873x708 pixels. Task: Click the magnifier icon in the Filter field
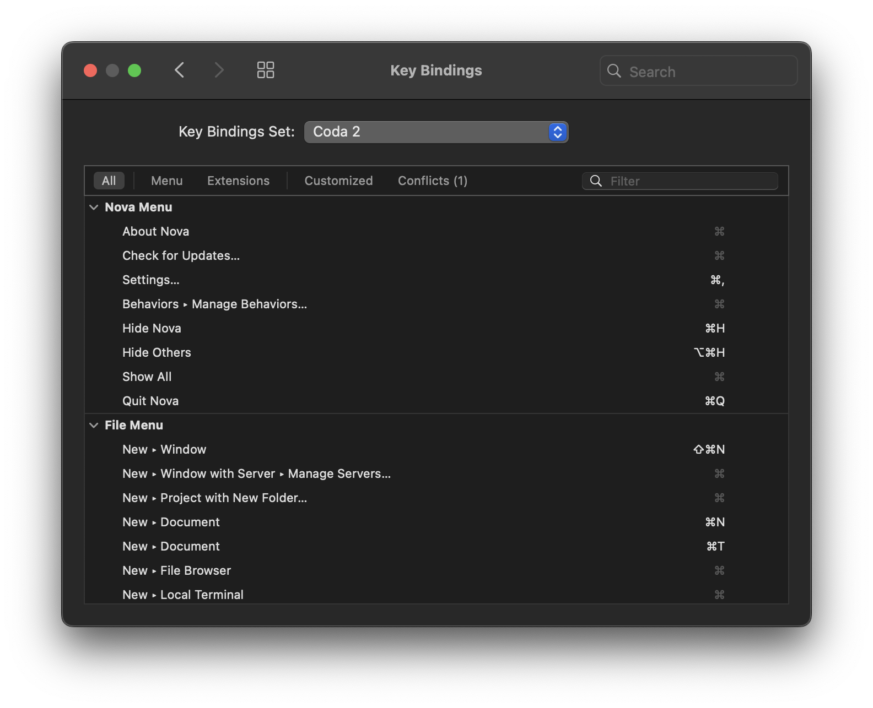click(596, 181)
